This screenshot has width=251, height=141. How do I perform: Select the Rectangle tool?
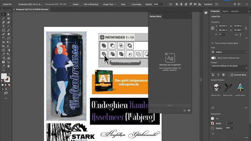[x=4, y=31]
